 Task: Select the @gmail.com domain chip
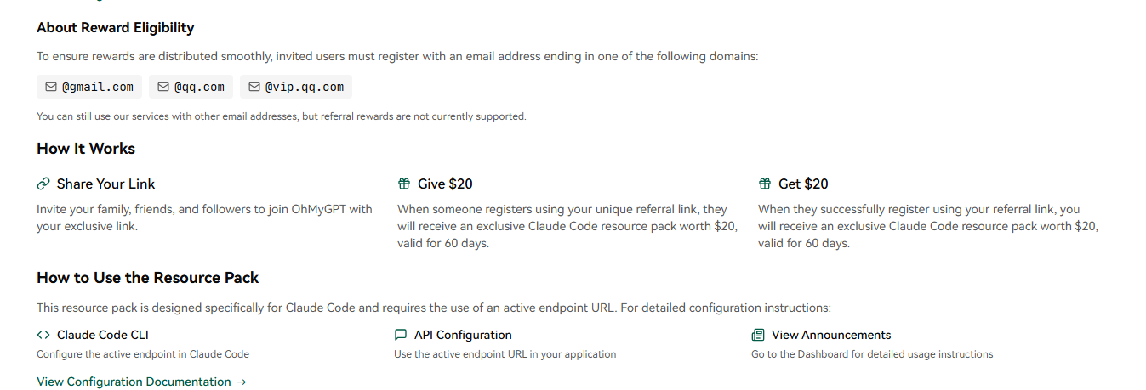[89, 87]
